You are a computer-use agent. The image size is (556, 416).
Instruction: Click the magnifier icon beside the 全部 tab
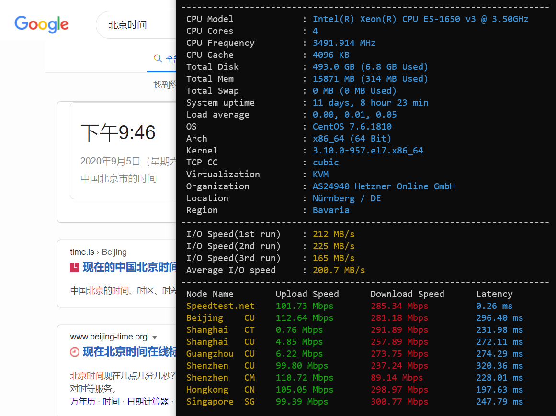[x=158, y=58]
